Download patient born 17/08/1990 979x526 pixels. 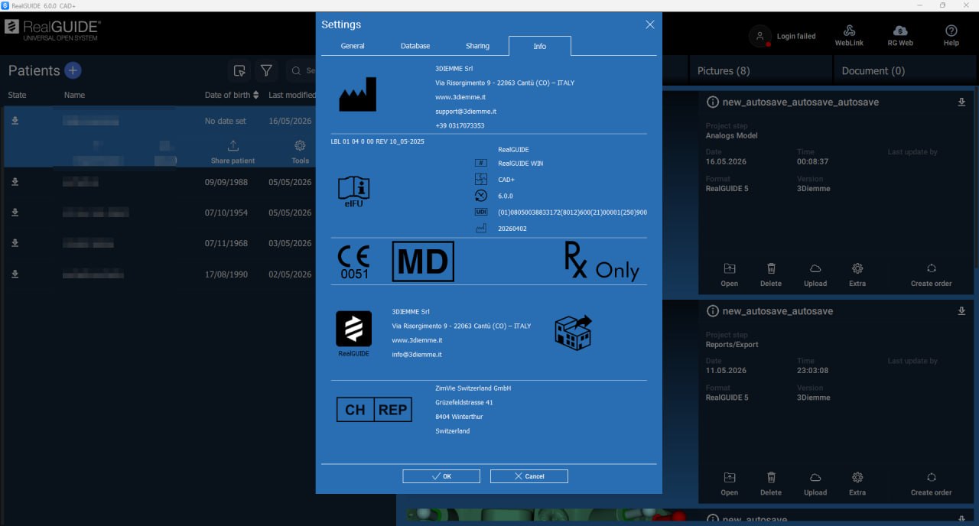click(x=15, y=274)
